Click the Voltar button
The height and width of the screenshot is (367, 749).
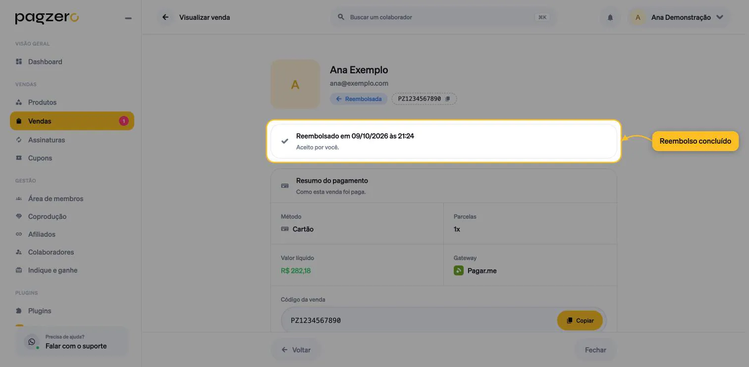click(x=296, y=350)
